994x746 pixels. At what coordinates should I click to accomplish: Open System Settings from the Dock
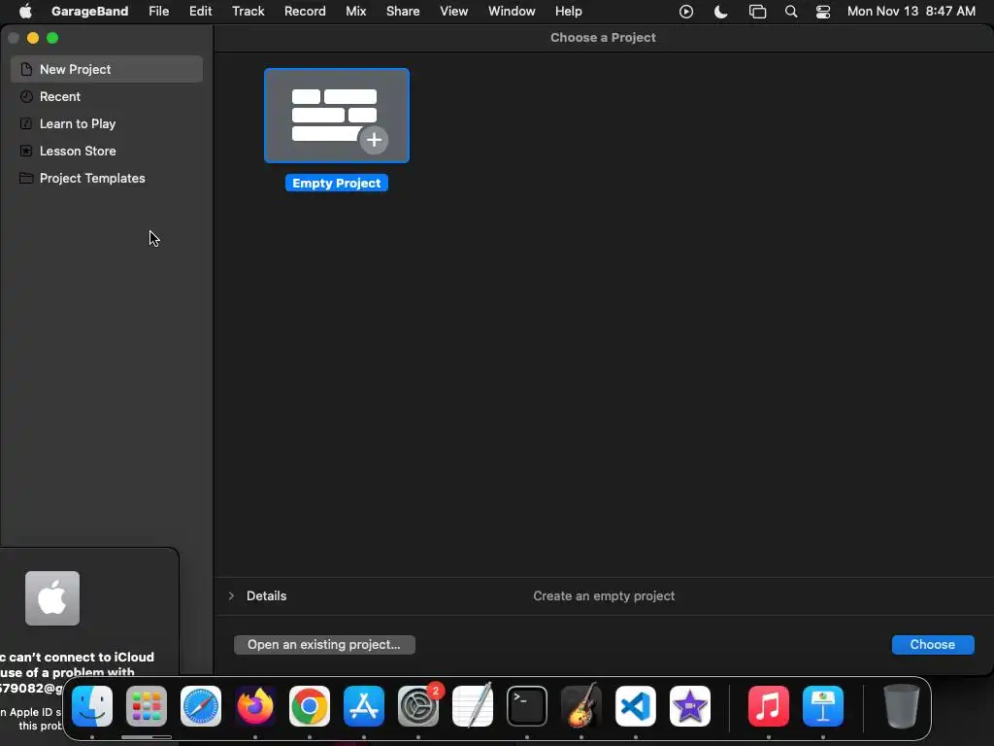(418, 706)
